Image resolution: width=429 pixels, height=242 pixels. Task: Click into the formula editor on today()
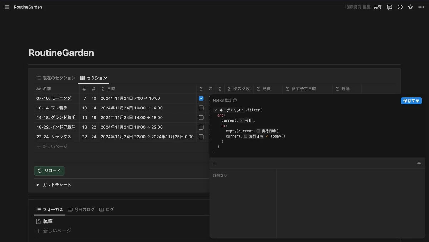click(278, 136)
